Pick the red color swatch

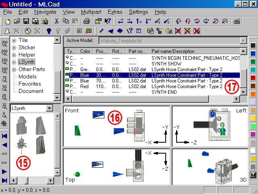coord(253,78)
